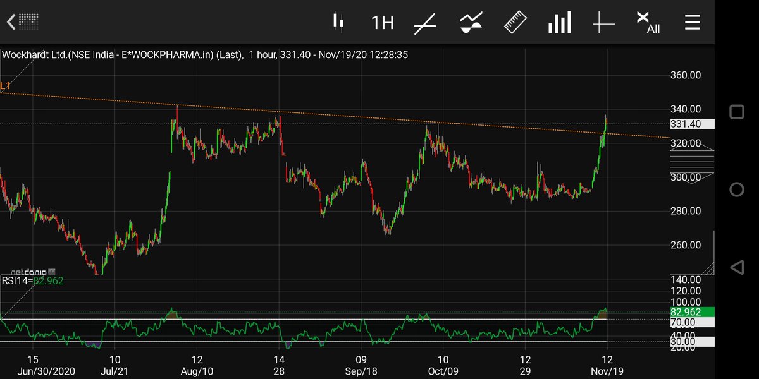Click the Nov/19 date axis label
The width and height of the screenshot is (759, 379).
pos(607,371)
